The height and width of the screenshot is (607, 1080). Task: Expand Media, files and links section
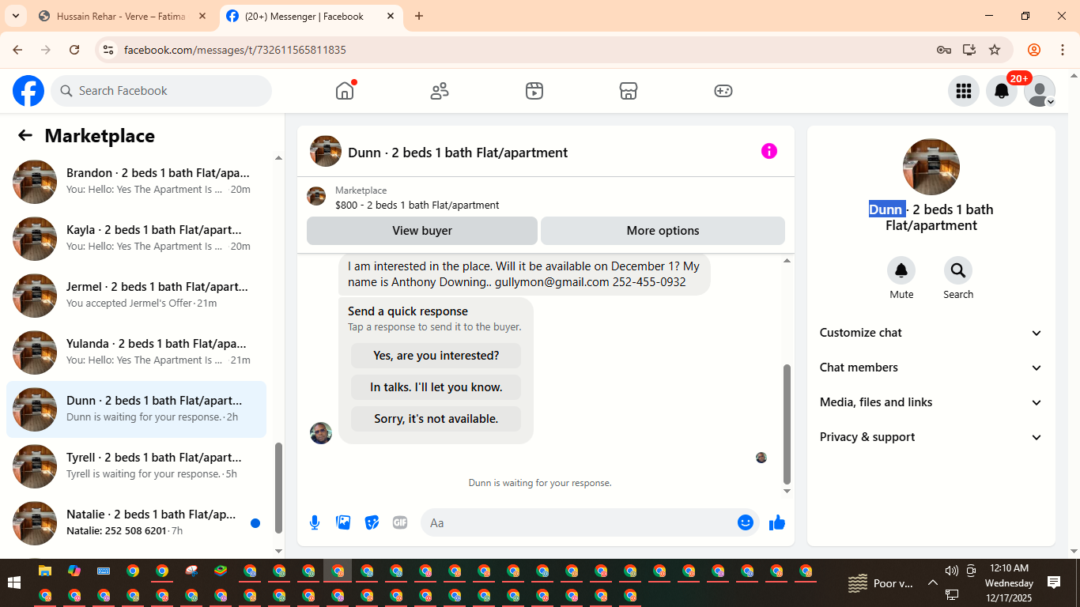click(x=931, y=402)
